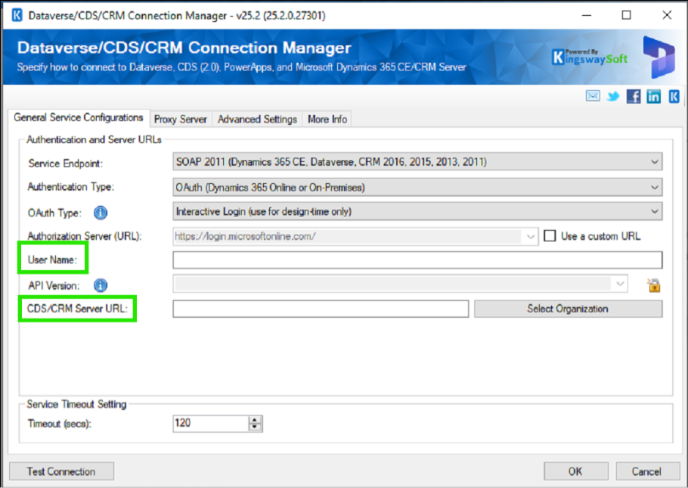Click the app K icon in title bar

point(17,15)
